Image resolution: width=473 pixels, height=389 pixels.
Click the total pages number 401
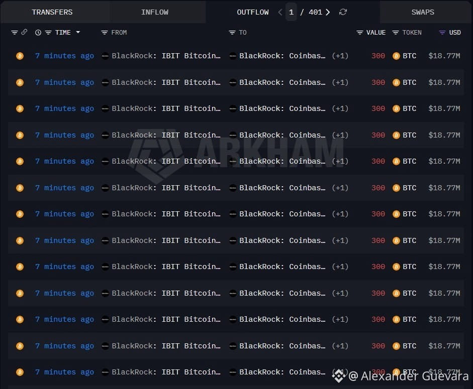click(x=315, y=12)
